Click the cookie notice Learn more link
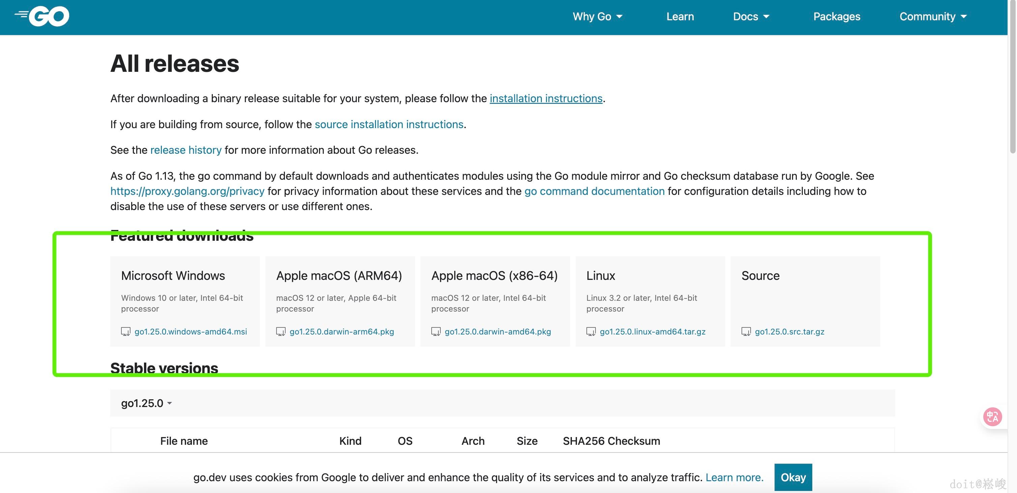The width and height of the screenshot is (1017, 493). tap(734, 477)
